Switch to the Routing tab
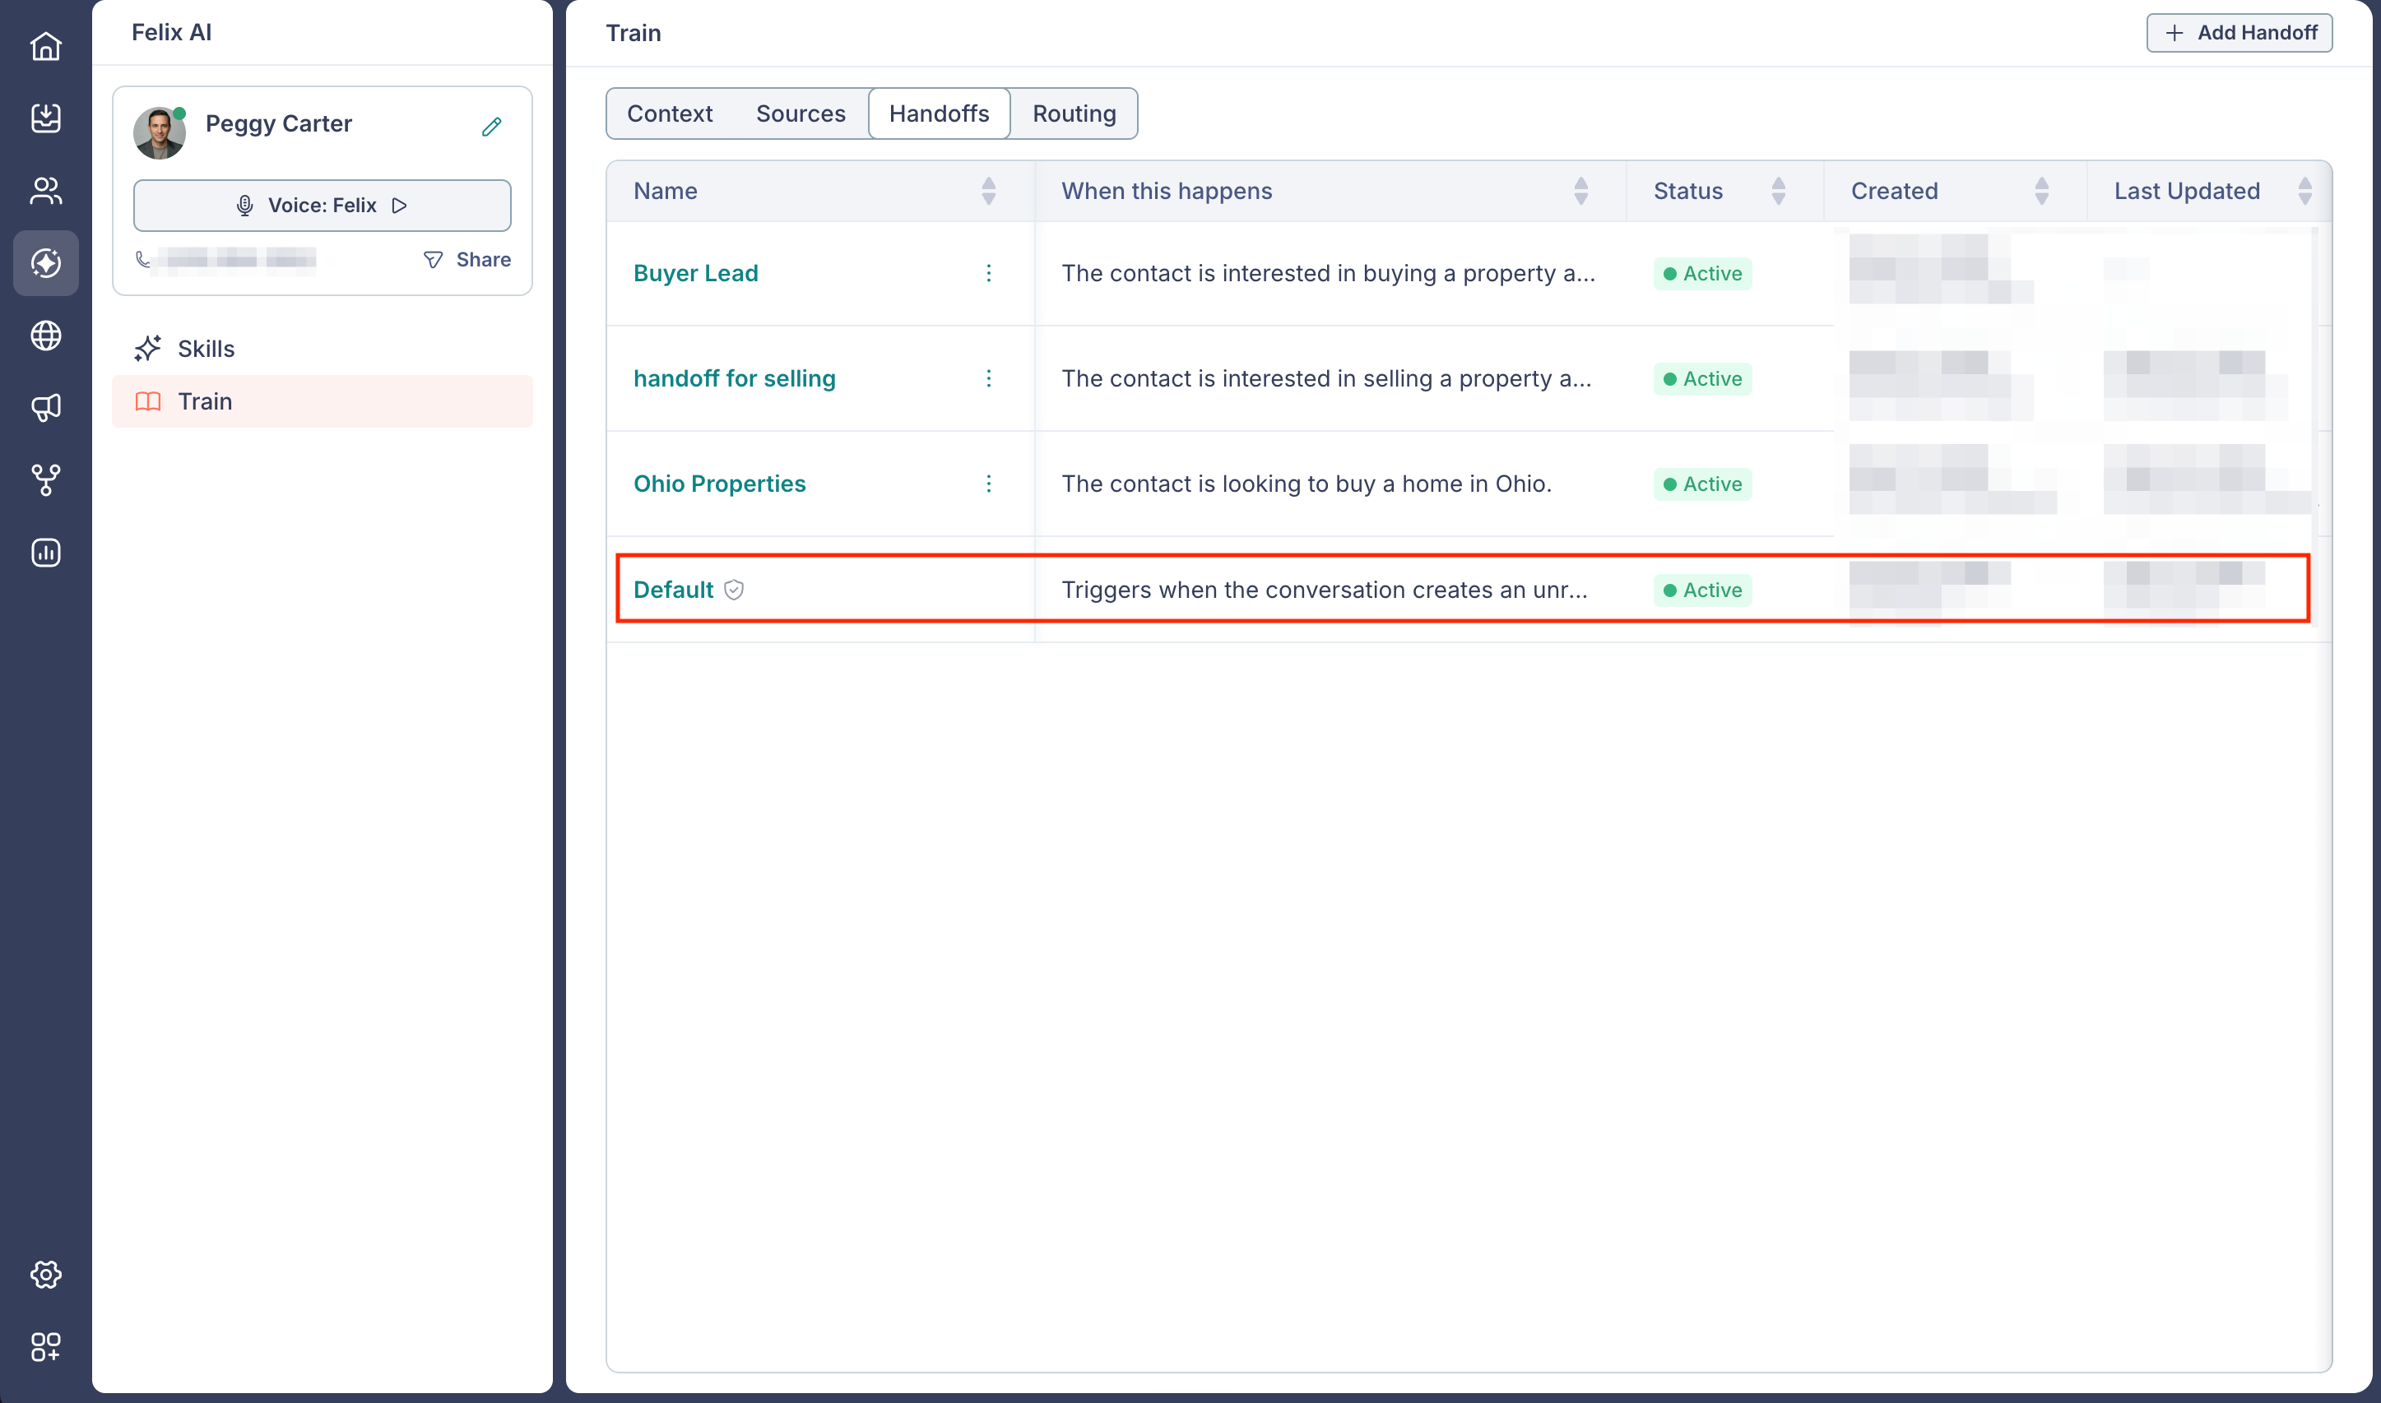The image size is (2381, 1403). click(1074, 113)
